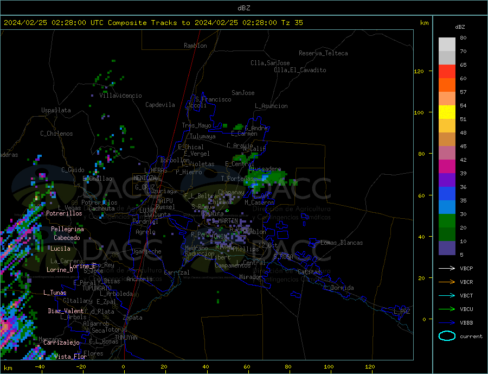Click the TUPUNGATO label

(97, 288)
